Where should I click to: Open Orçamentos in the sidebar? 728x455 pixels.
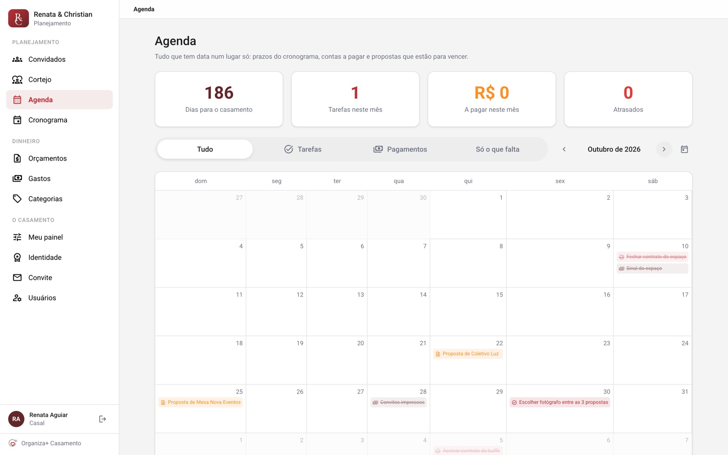click(60, 158)
